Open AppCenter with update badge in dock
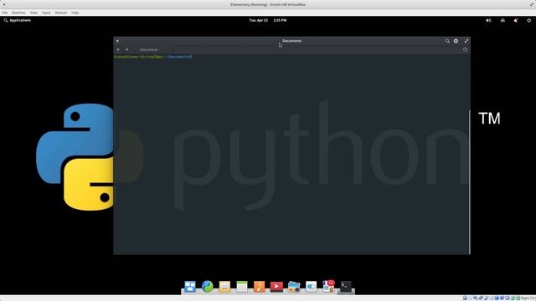 (x=328, y=286)
